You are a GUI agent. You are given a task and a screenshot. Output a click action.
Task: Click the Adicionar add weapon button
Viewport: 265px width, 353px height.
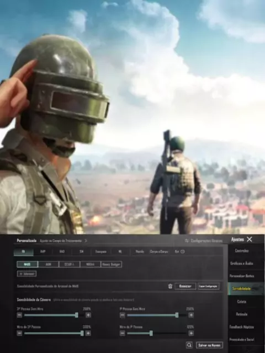point(26,274)
